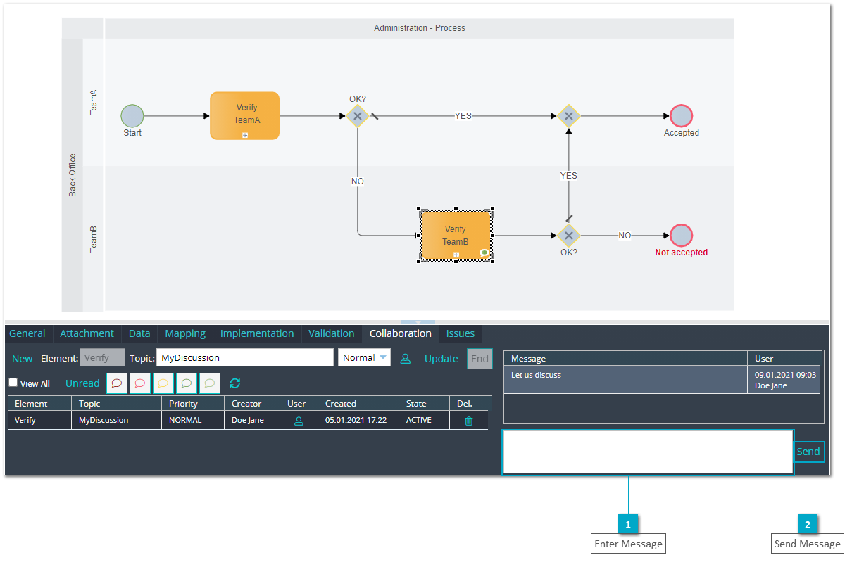This screenshot has height=562, width=852.
Task: Click the NORMAL priority cell in the table
Action: click(x=194, y=420)
